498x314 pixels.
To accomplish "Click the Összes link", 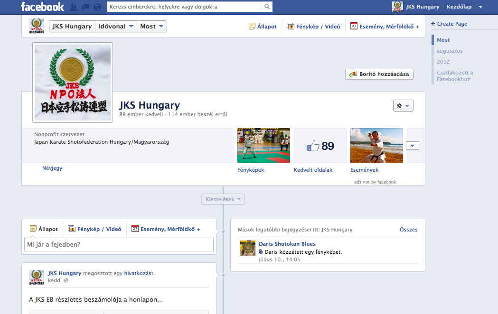I will (x=408, y=229).
